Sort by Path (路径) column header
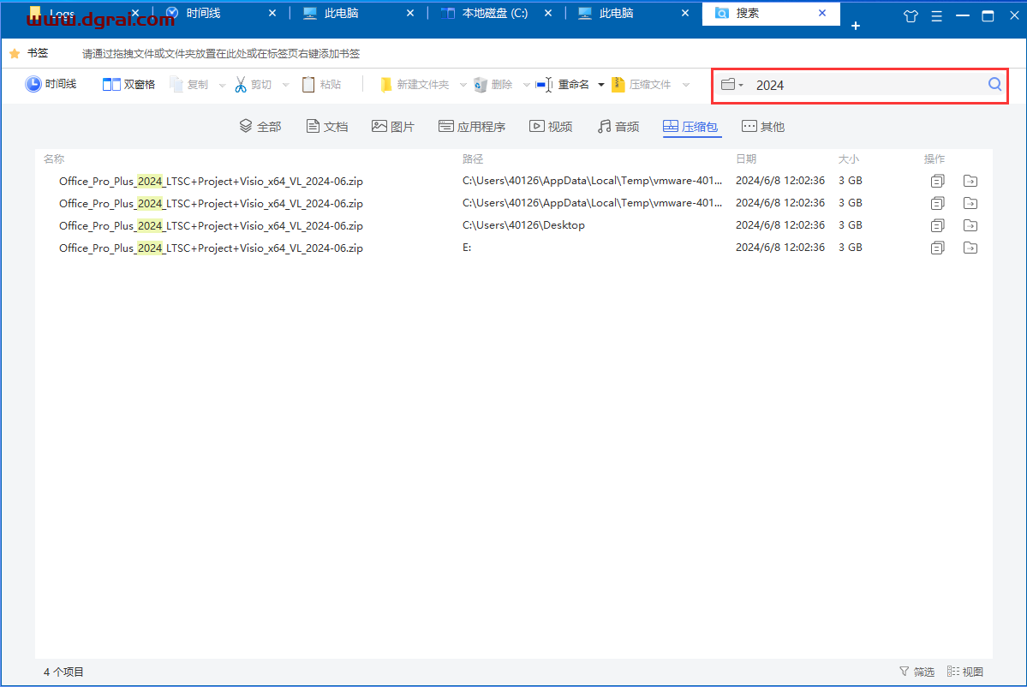 coord(472,158)
